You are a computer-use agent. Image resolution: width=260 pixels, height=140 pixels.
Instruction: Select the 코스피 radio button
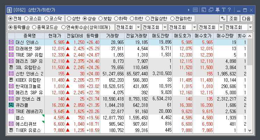point(26,19)
